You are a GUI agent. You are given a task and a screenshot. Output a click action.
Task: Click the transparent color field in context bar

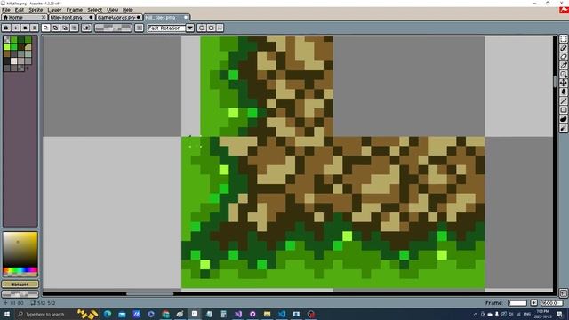pyautogui.click(x=113, y=28)
